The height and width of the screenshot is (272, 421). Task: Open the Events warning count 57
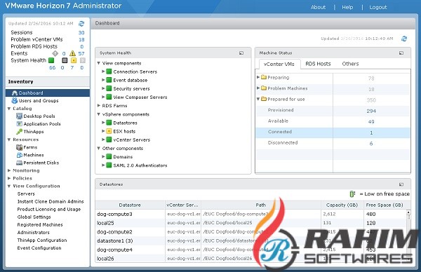tap(81, 54)
